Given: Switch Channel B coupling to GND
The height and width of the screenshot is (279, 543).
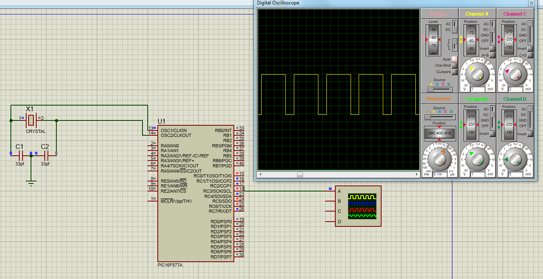Looking at the screenshot, I should tap(493, 120).
